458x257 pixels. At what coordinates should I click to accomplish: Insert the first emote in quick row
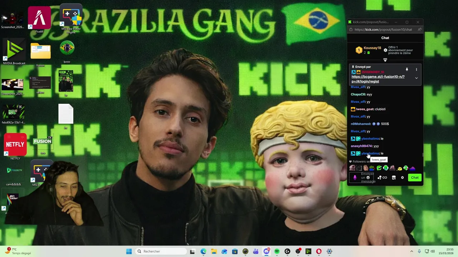click(x=352, y=168)
